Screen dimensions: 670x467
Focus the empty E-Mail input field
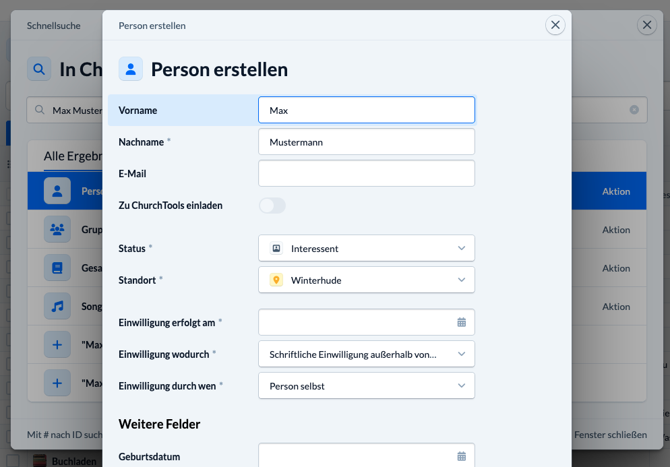pos(366,173)
